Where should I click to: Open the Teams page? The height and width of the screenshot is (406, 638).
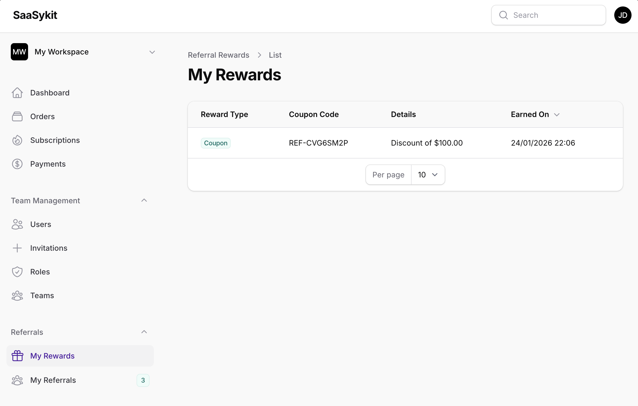coord(42,295)
